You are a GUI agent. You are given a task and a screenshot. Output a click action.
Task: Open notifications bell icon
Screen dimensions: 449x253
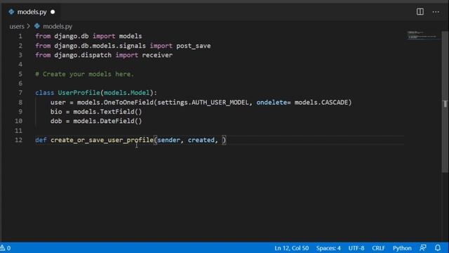click(x=438, y=247)
